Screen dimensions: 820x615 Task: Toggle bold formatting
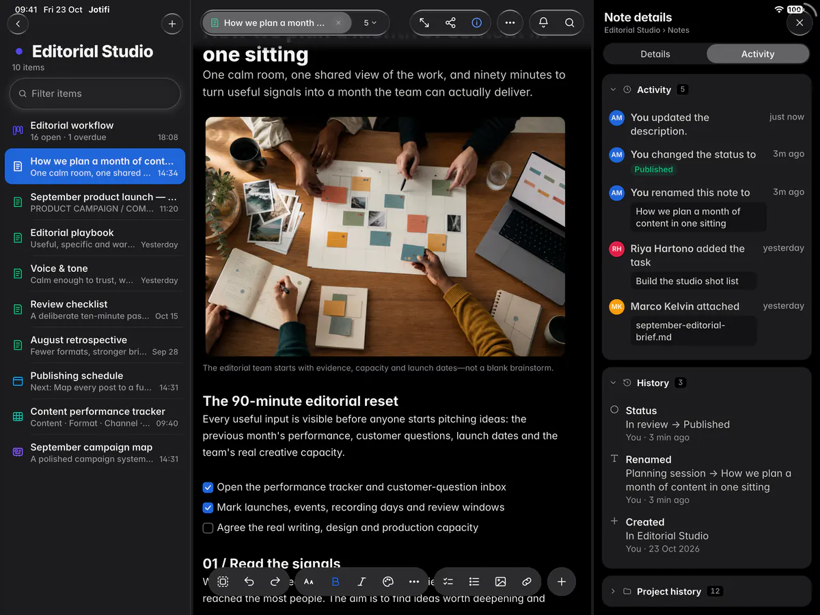click(336, 582)
